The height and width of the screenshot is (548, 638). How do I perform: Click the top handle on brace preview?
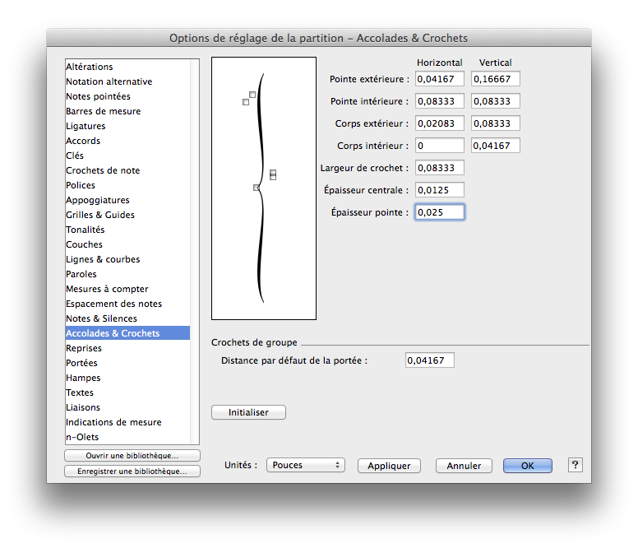point(252,95)
